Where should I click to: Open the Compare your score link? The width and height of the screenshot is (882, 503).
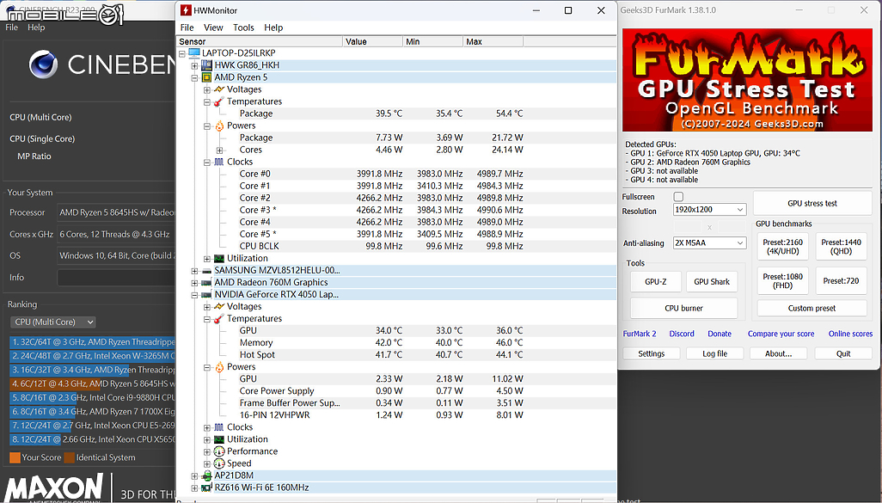781,334
